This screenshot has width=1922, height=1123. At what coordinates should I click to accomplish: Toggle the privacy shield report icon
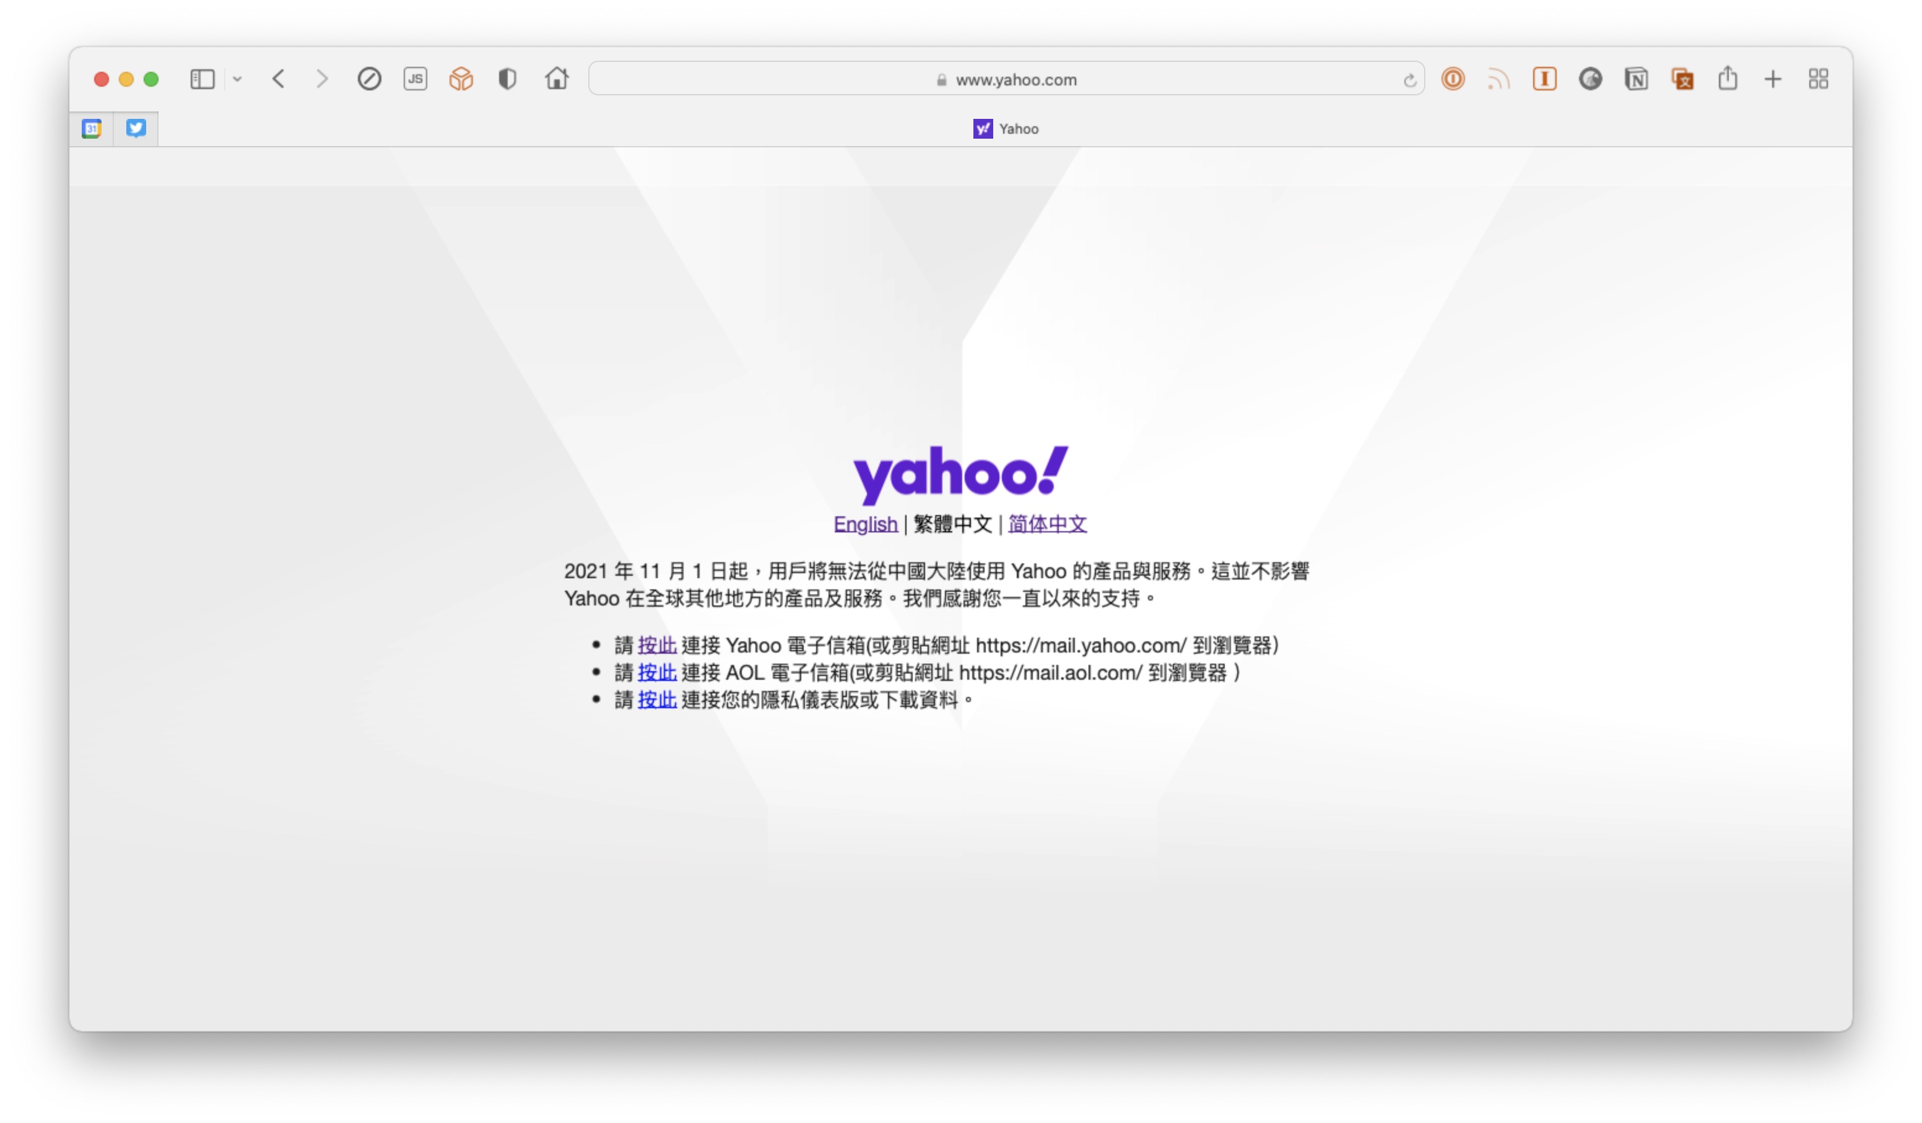(507, 79)
